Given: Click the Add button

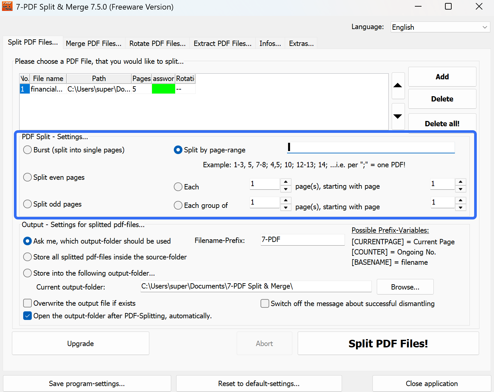Looking at the screenshot, I should pyautogui.click(x=442, y=77).
